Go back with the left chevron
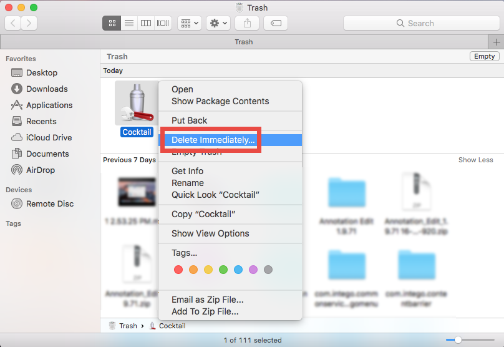This screenshot has width=504, height=347. [13, 23]
